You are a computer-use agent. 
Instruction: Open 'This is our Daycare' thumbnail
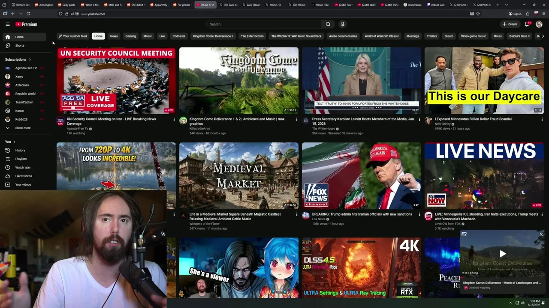tap(484, 80)
